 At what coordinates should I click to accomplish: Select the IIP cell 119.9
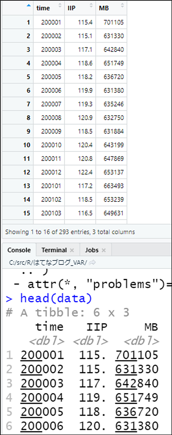[x=85, y=90]
